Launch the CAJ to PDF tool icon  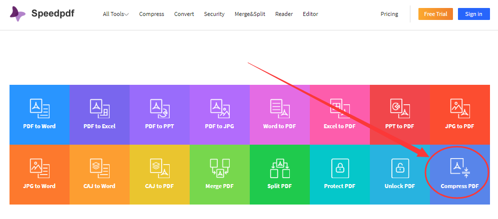(x=160, y=168)
